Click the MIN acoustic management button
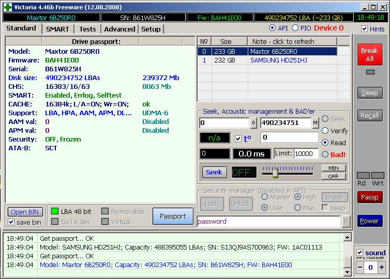The width and height of the screenshot is (390, 279). (333, 168)
